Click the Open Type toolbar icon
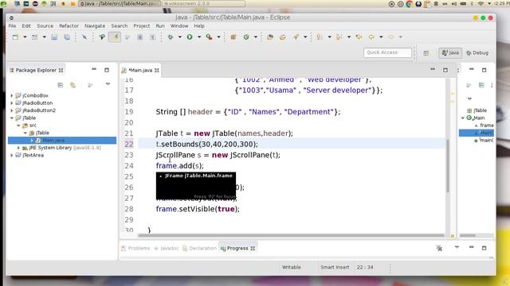The width and height of the screenshot is (510, 286). point(270,37)
